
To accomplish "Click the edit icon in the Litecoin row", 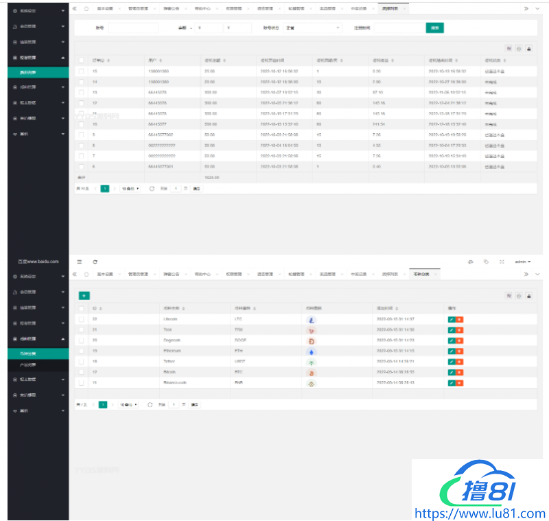I will (x=451, y=319).
